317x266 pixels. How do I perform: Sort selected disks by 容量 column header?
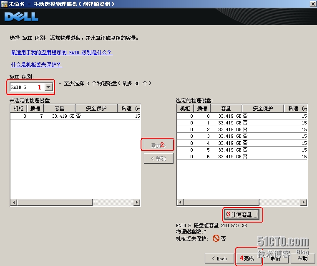pyautogui.click(x=226, y=109)
